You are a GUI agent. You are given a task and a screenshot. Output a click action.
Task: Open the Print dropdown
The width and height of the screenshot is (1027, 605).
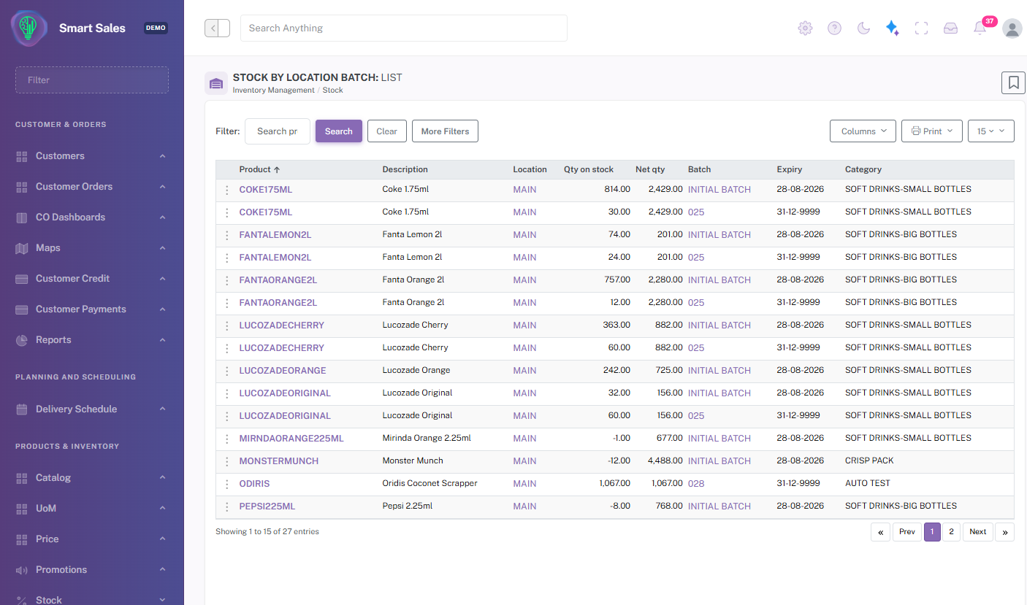[x=932, y=131]
